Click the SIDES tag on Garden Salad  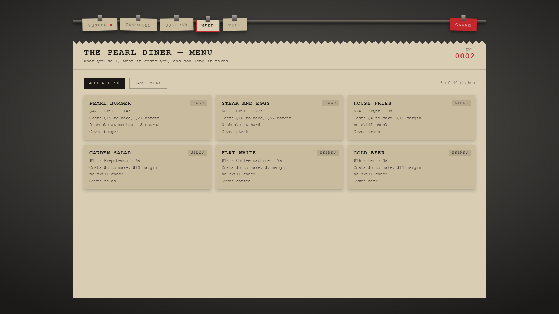[x=197, y=152]
